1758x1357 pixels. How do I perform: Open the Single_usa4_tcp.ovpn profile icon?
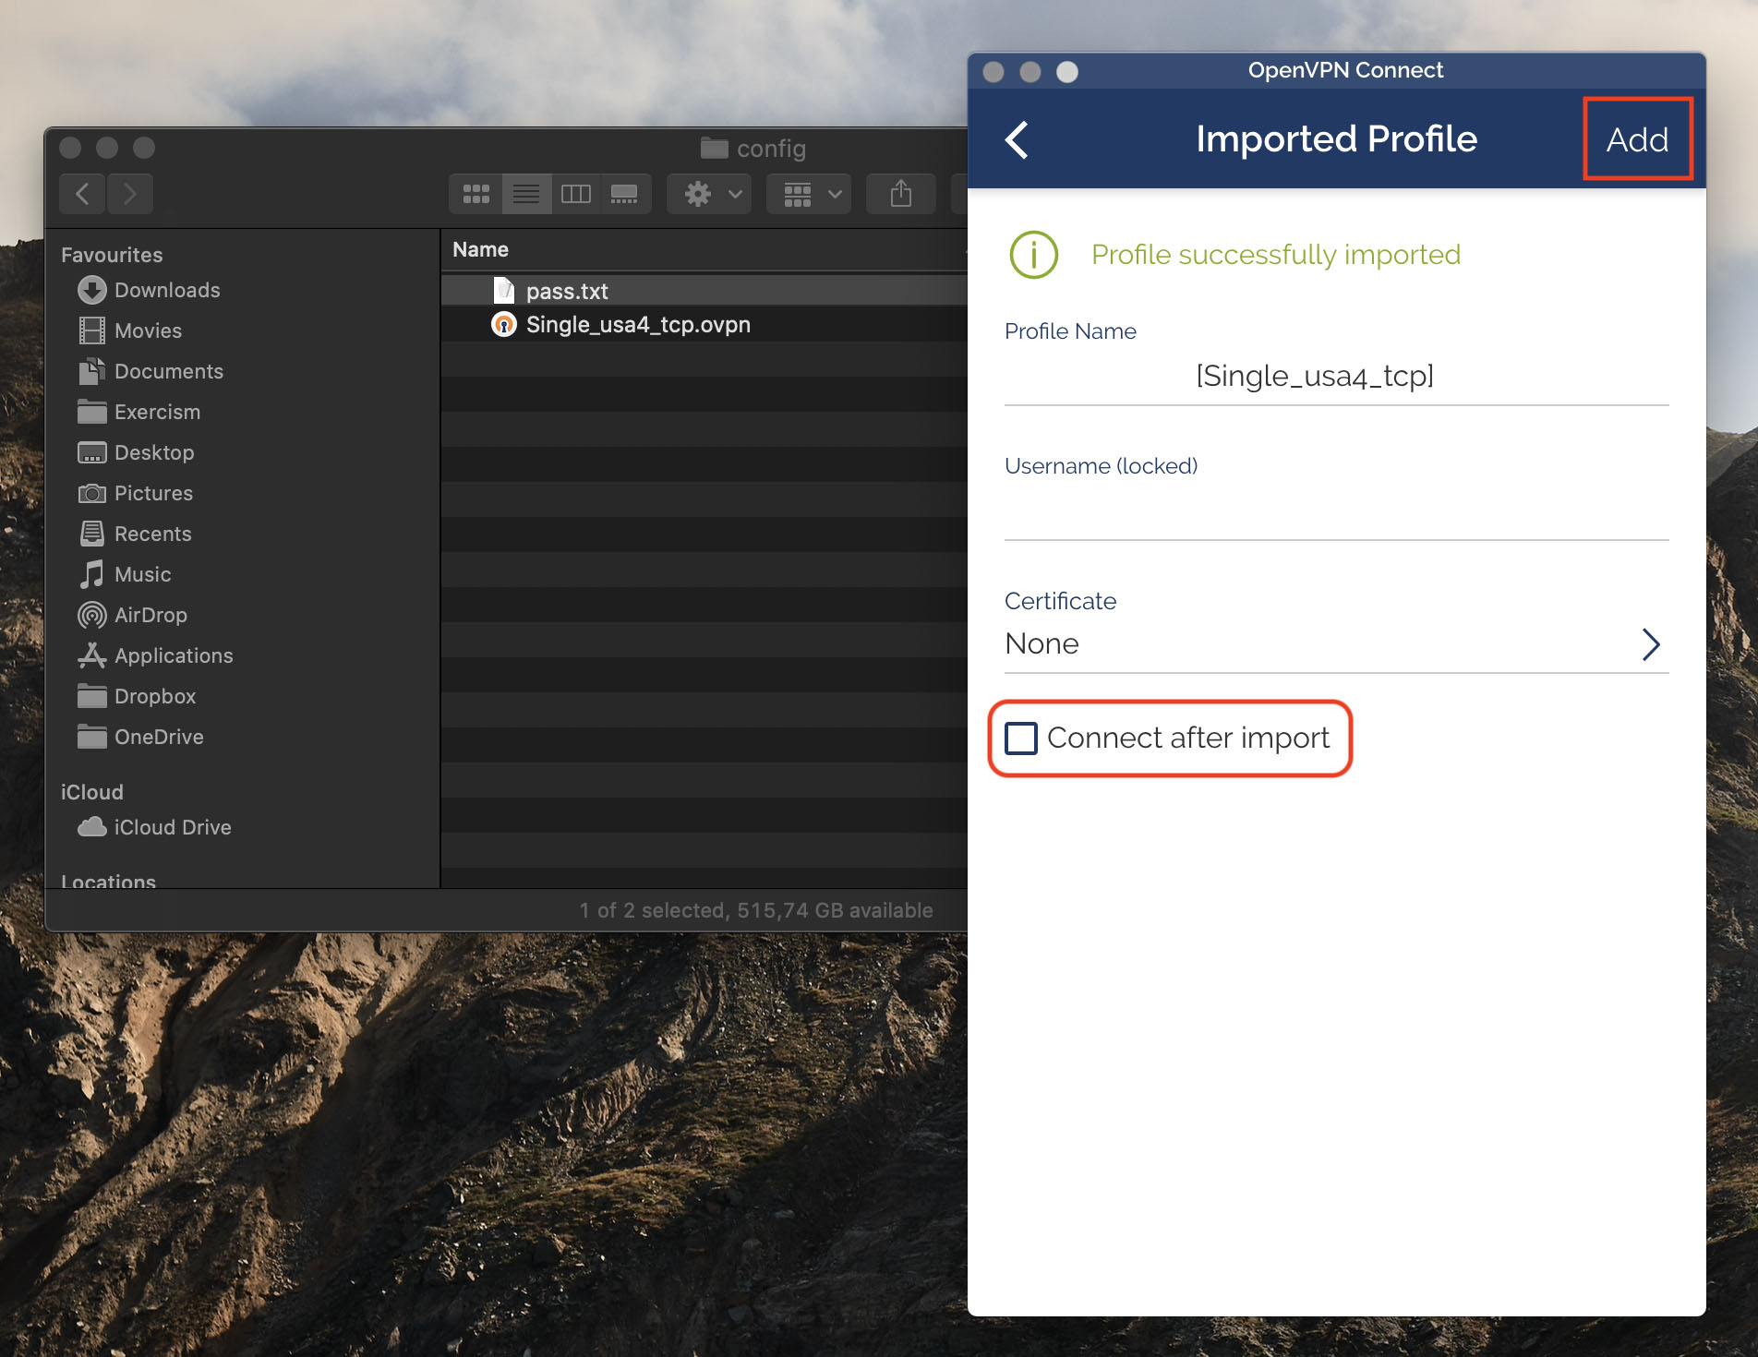[504, 324]
